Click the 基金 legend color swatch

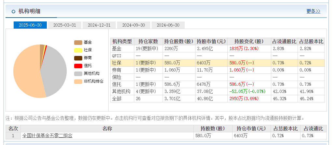pos(78,43)
